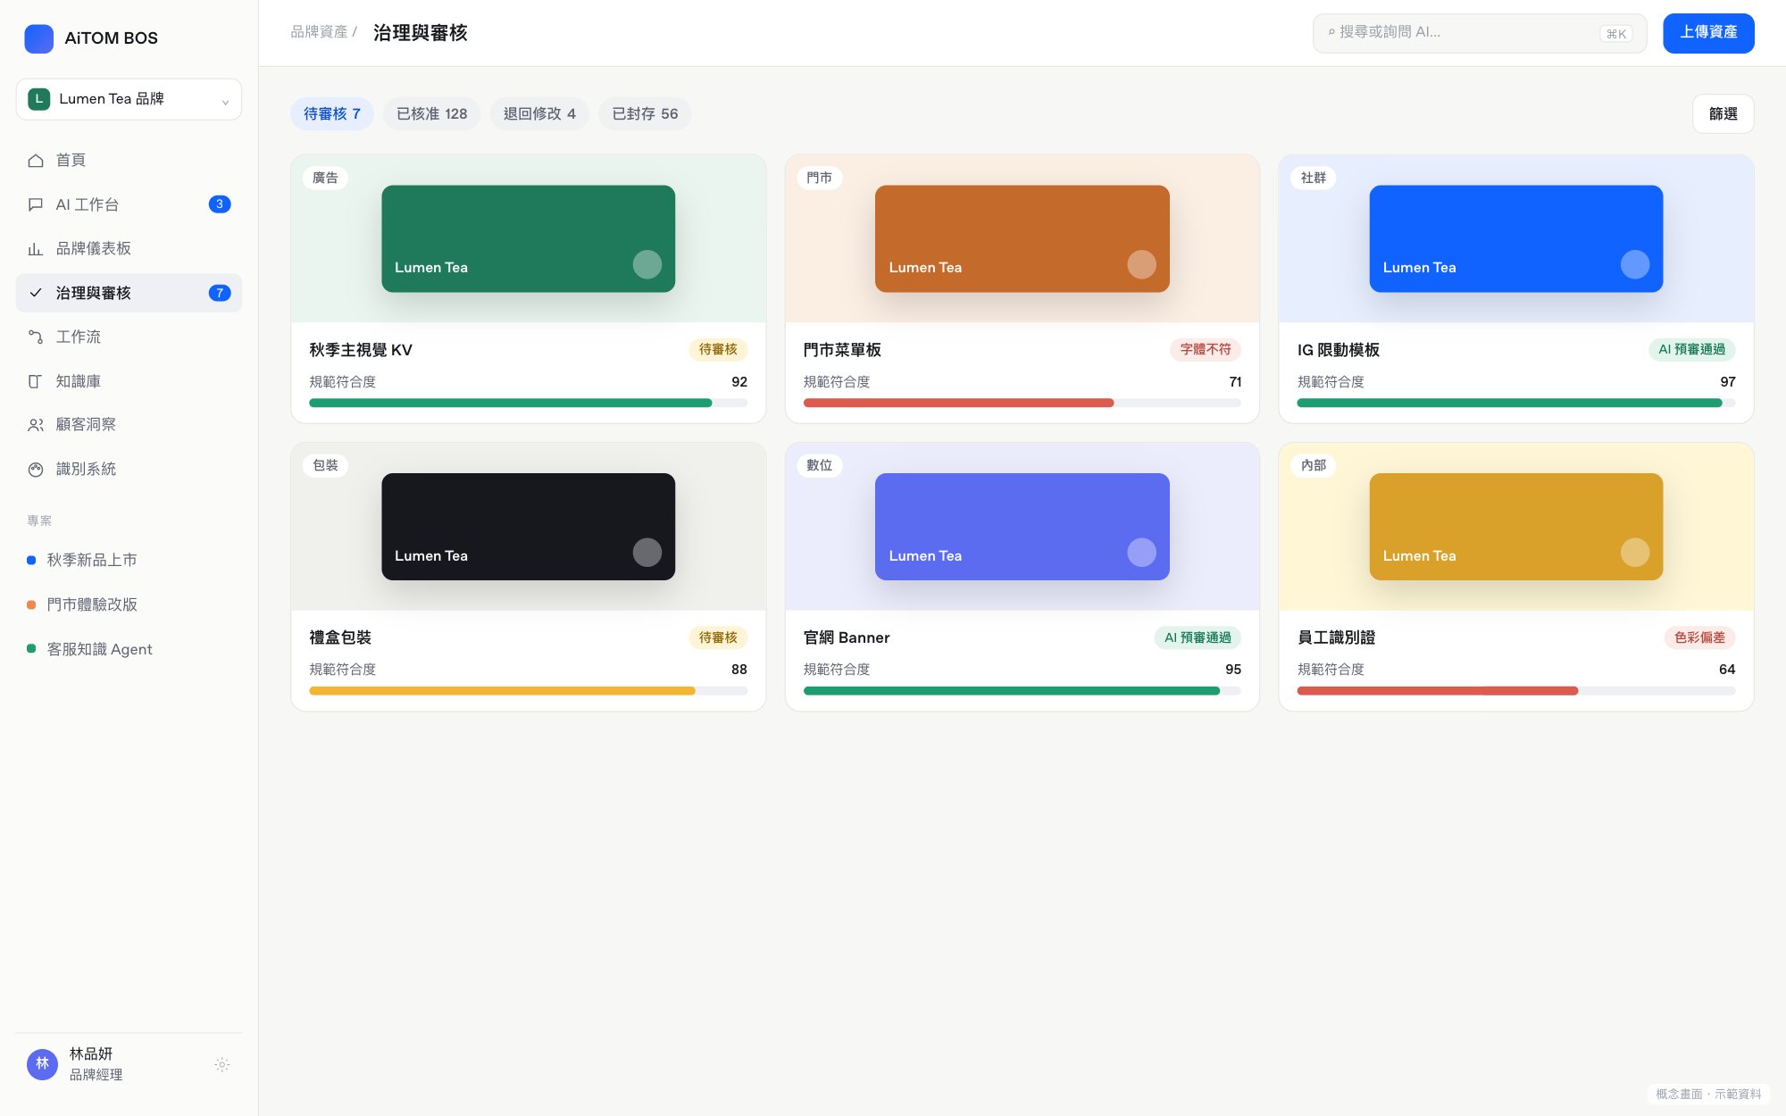Switch to the 已封存 56 tab
Image resolution: width=1786 pixels, height=1116 pixels.
point(645,113)
